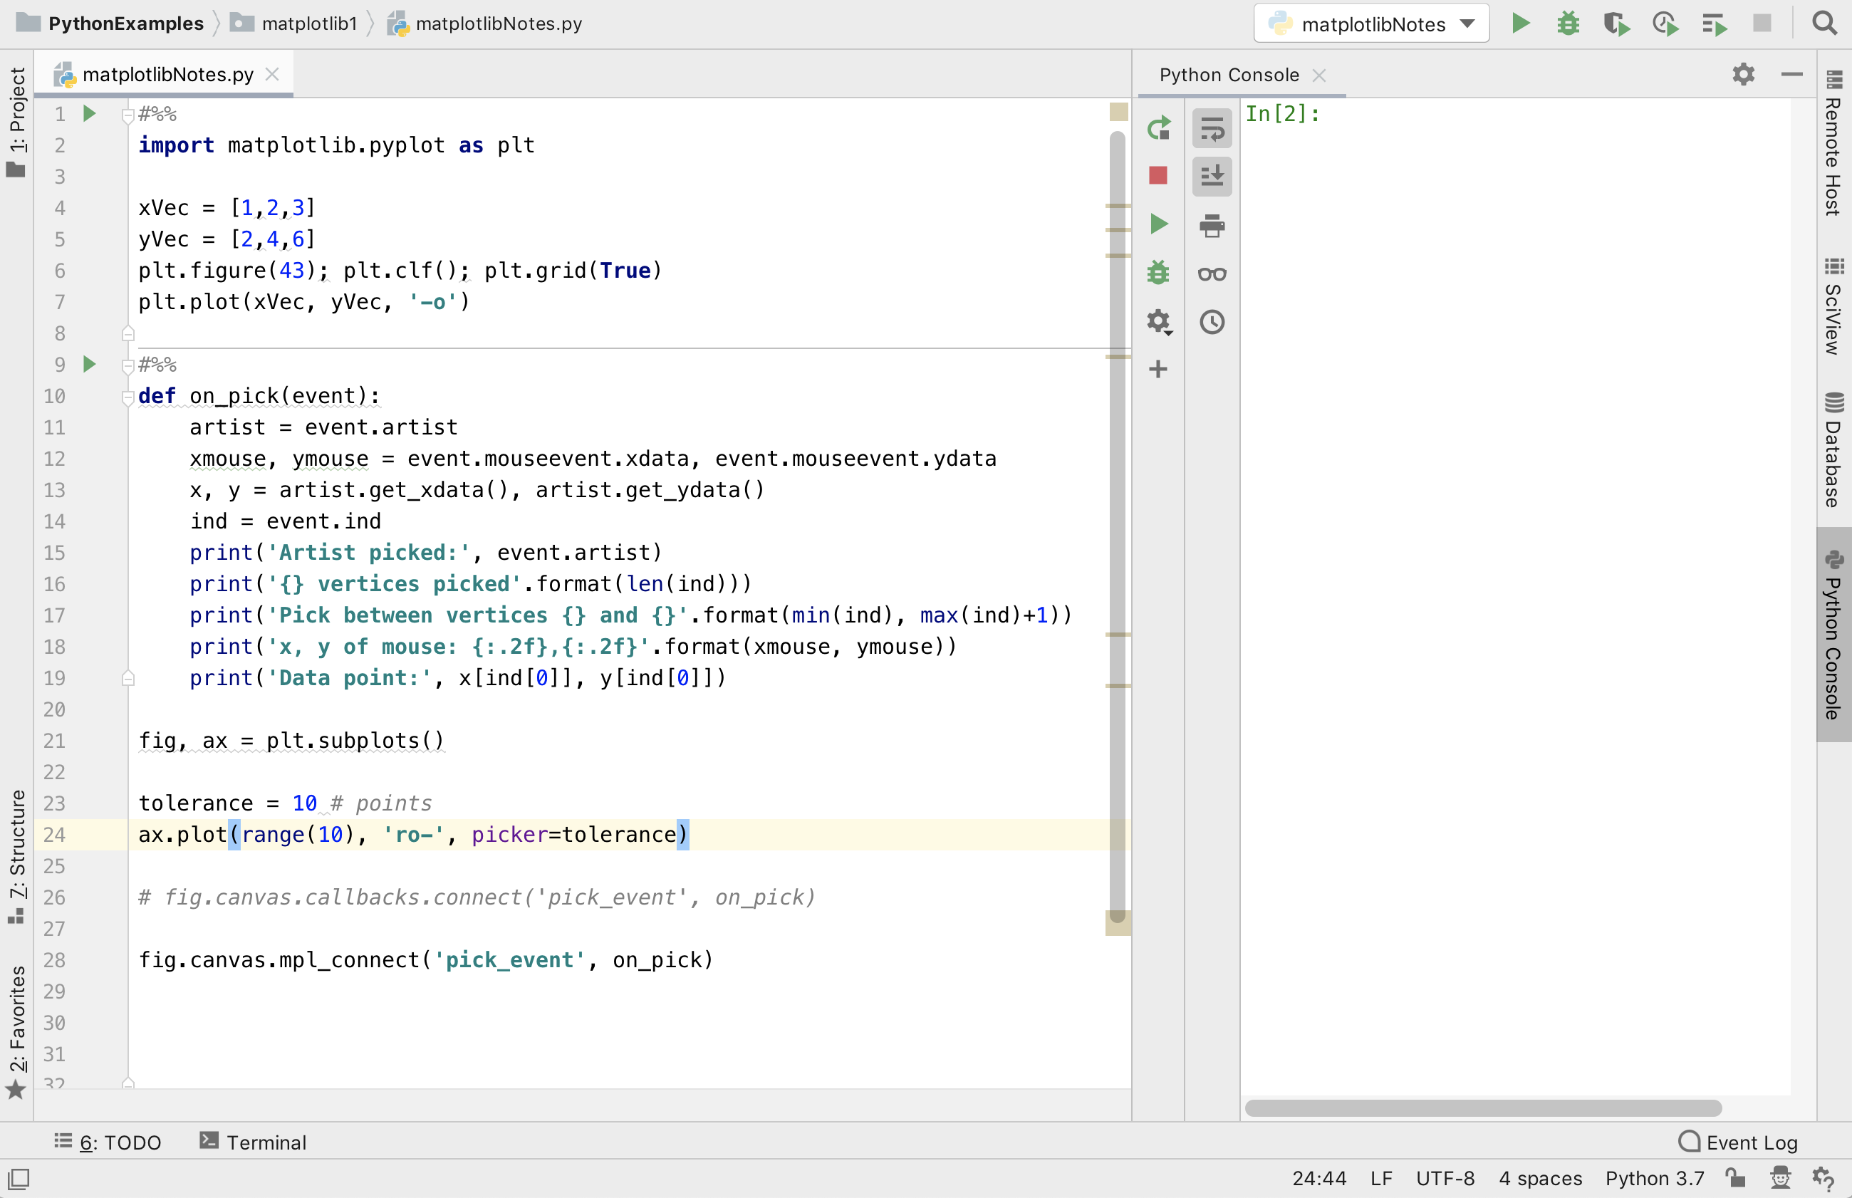
Task: Toggle Soft-Wrap in the Python console
Action: point(1212,128)
